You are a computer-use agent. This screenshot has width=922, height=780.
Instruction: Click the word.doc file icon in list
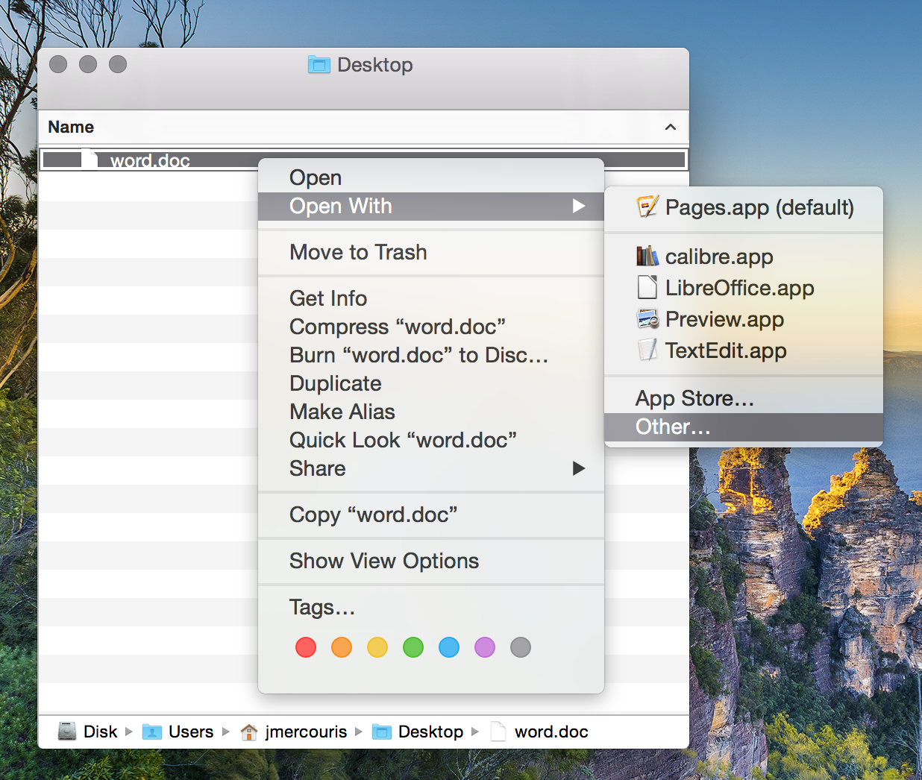point(90,159)
